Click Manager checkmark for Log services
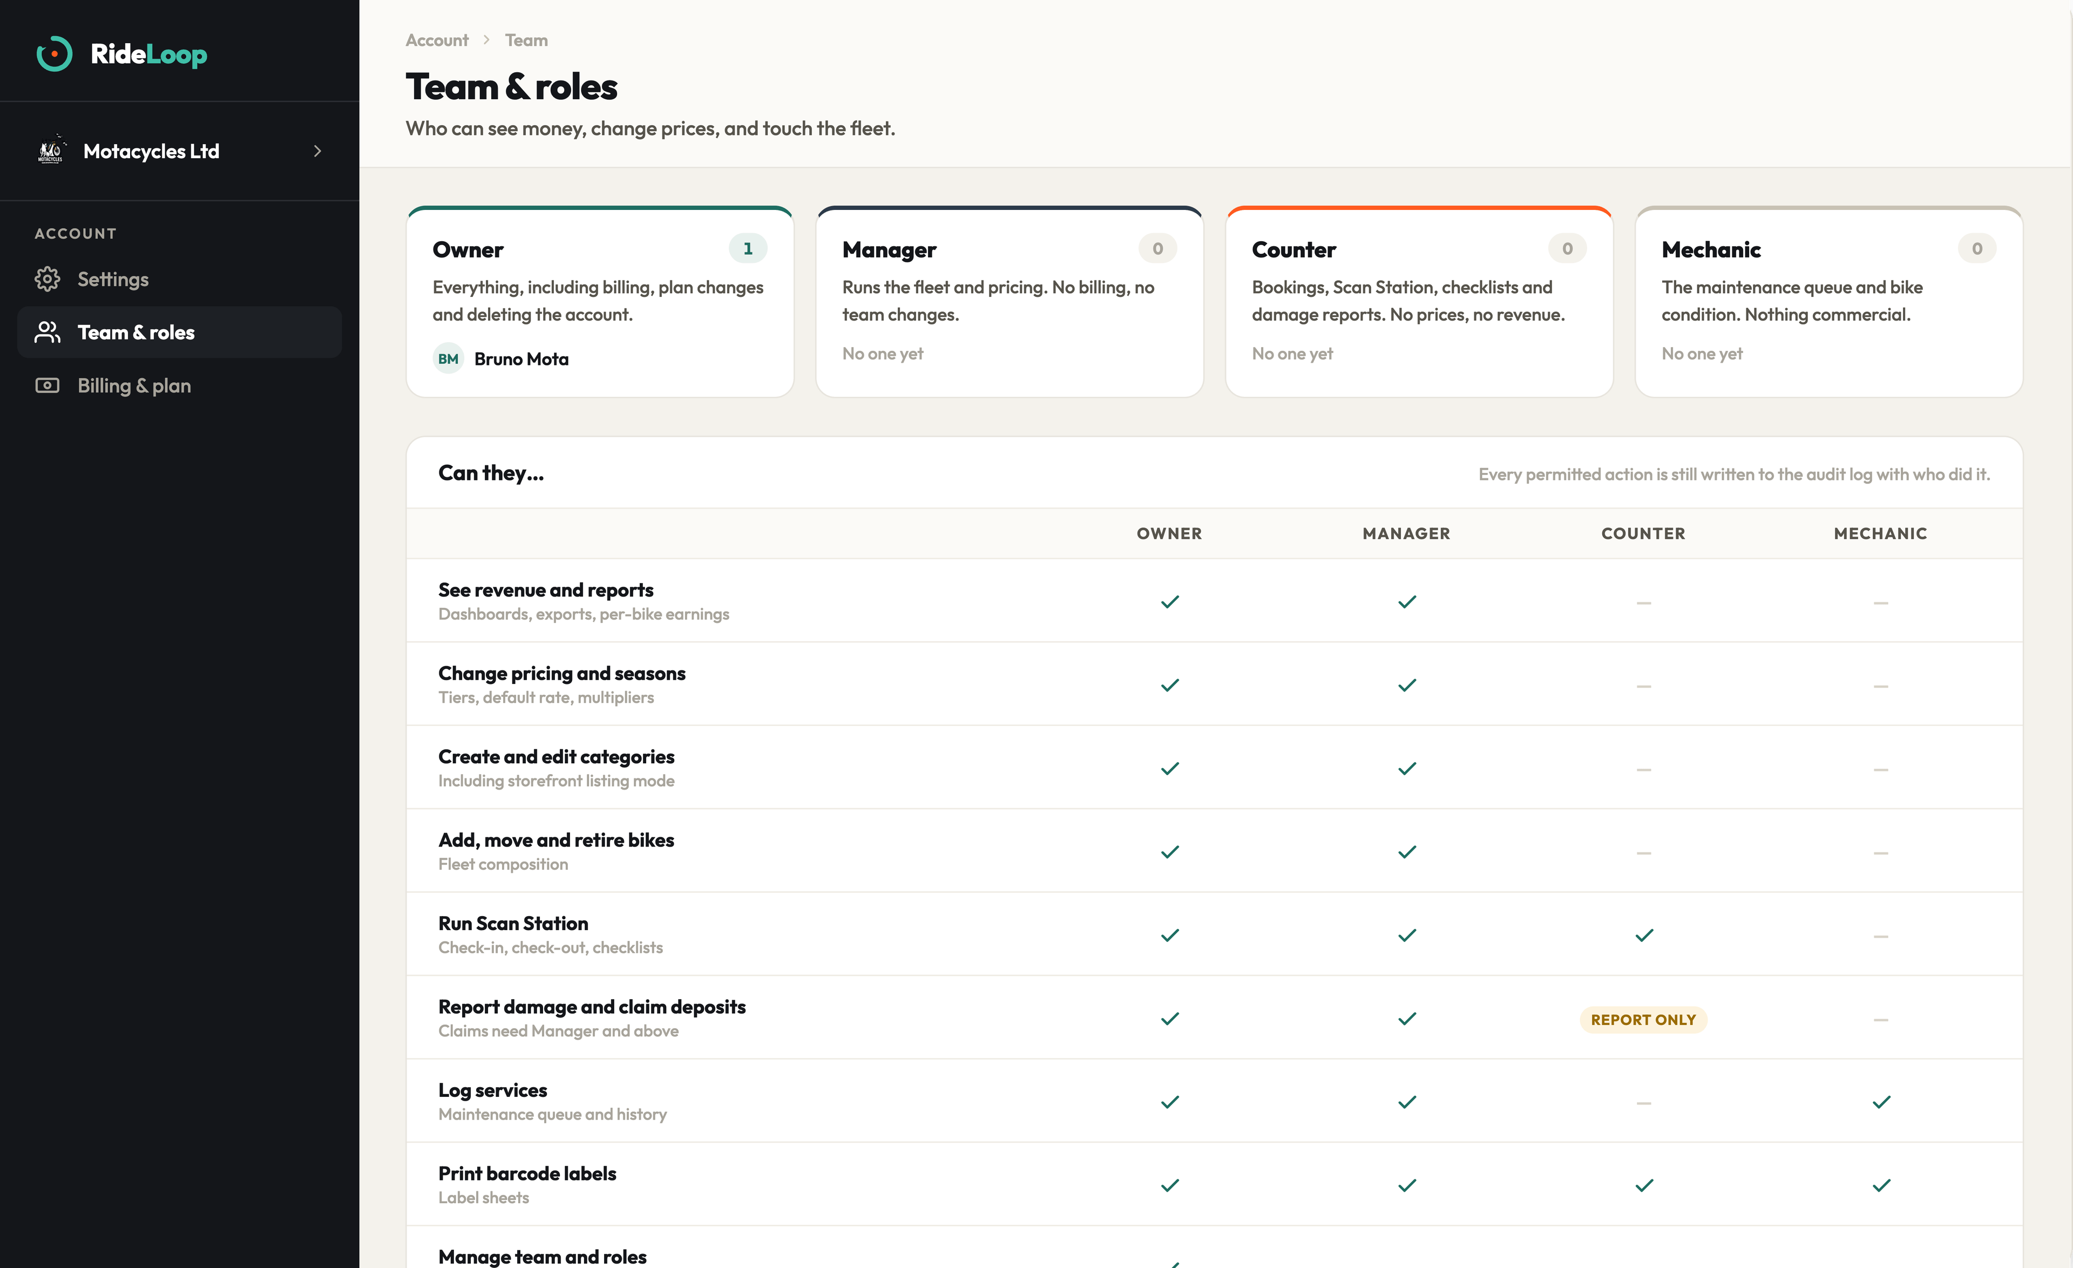Viewport: 2073px width, 1268px height. (1407, 1101)
